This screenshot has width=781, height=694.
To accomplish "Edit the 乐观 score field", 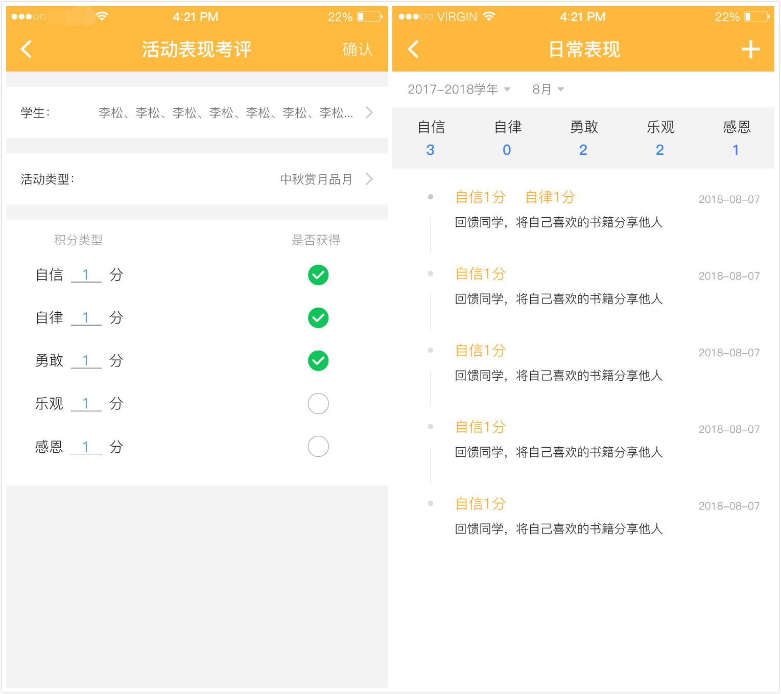I will pyautogui.click(x=86, y=404).
